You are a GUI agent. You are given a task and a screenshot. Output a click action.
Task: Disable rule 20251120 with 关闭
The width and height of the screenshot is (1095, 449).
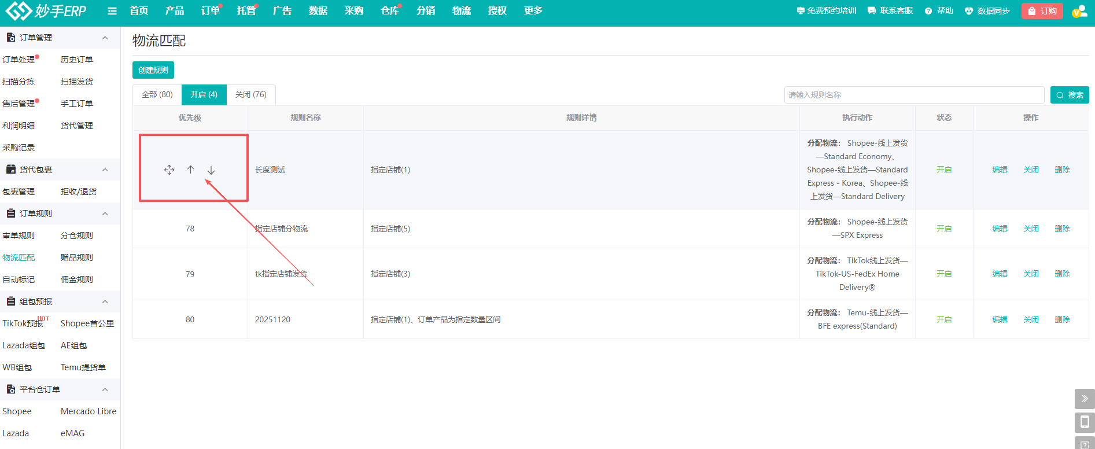[x=1031, y=319]
